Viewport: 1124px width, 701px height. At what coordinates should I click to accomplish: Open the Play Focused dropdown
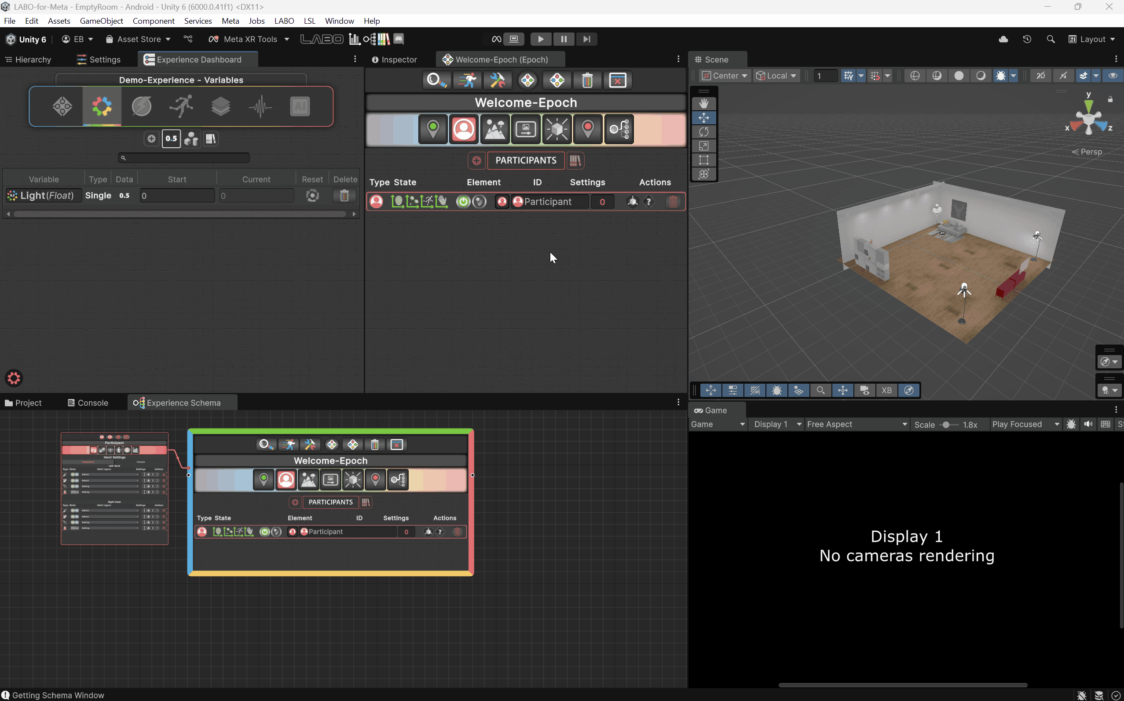pos(1025,425)
